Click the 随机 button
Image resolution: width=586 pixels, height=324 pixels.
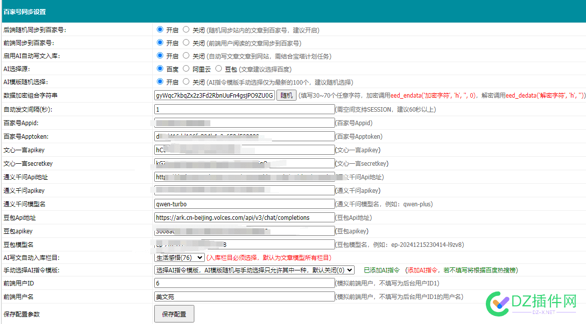[286, 95]
